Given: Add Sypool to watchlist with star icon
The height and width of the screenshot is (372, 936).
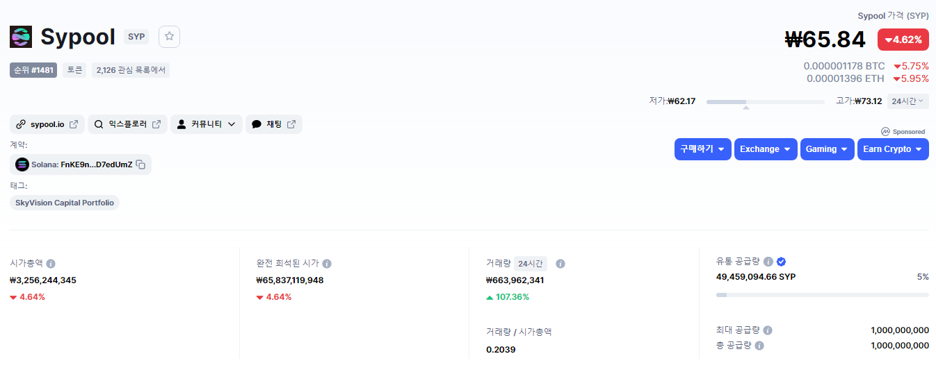Looking at the screenshot, I should (169, 37).
